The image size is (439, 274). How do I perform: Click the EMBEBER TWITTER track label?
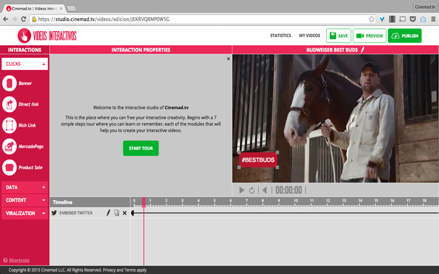tap(76, 213)
